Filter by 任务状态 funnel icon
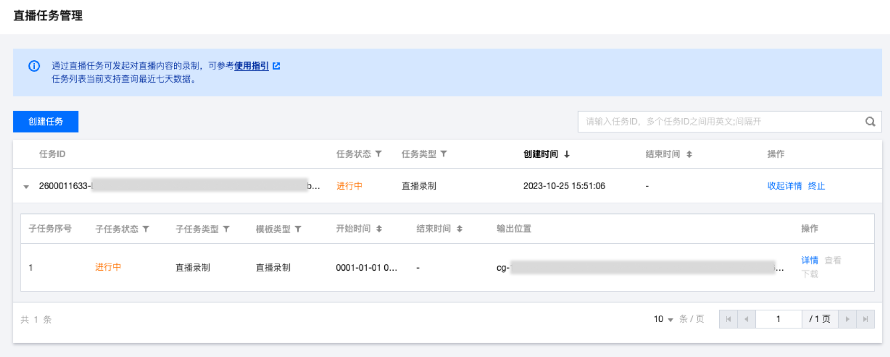The height and width of the screenshot is (357, 890). [x=378, y=154]
